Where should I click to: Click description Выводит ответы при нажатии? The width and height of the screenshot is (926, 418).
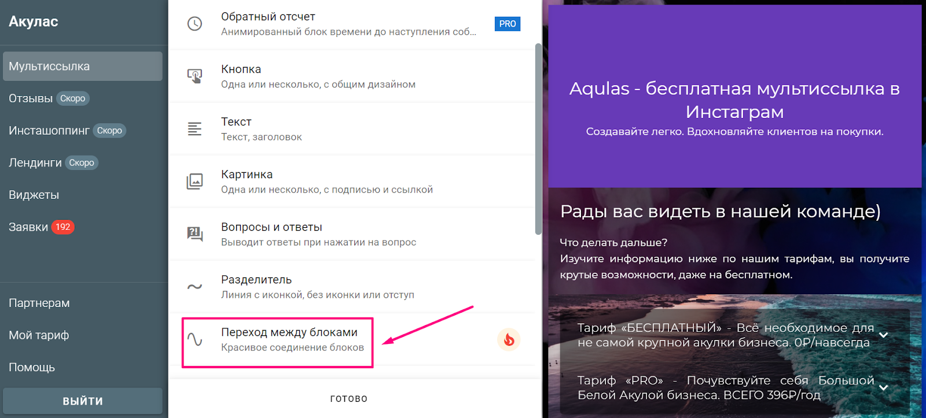pyautogui.click(x=318, y=242)
